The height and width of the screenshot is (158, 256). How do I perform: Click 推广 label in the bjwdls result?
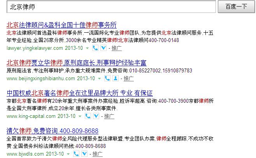pos(98,154)
